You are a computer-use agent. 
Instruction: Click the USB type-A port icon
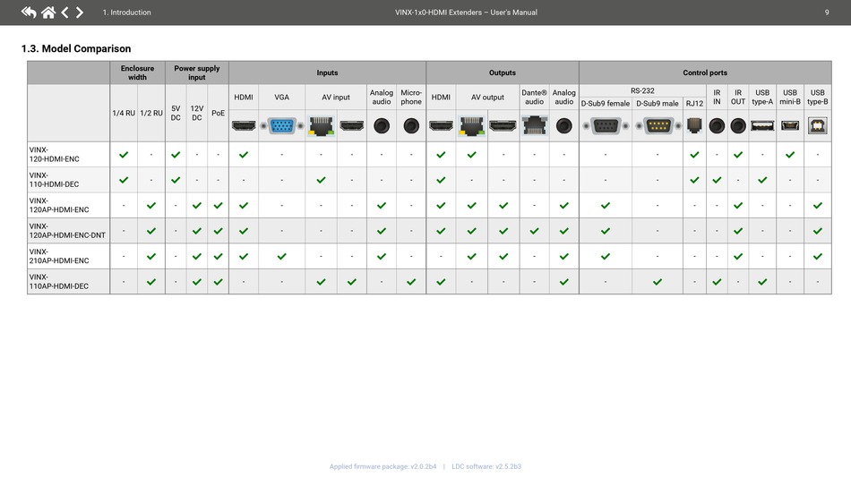point(762,126)
